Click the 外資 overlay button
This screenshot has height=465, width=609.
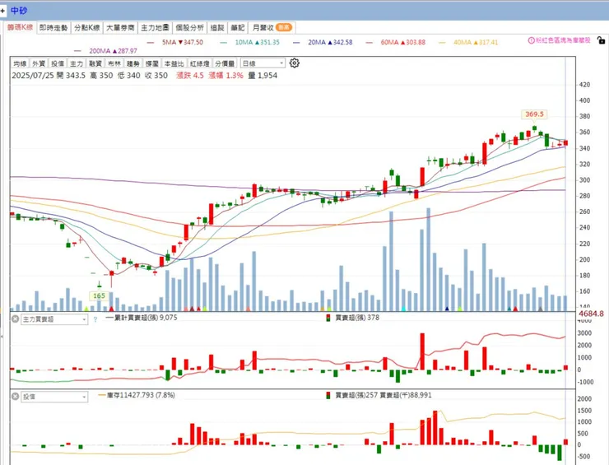(x=39, y=63)
